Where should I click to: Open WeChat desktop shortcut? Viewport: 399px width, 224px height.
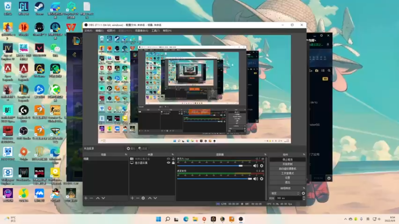[x=55, y=50]
